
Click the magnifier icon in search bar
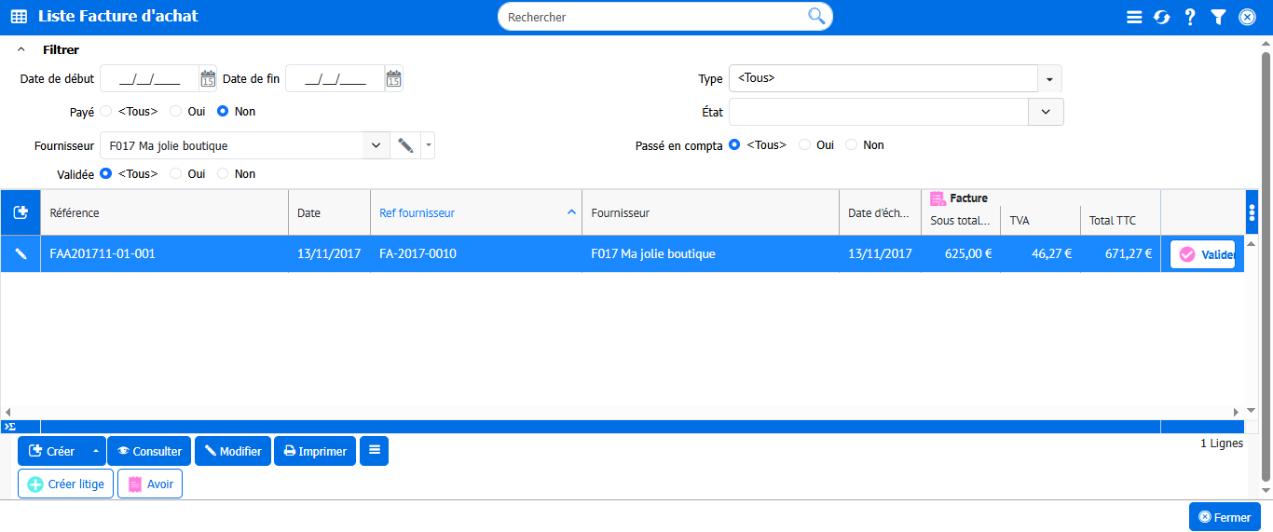816,16
